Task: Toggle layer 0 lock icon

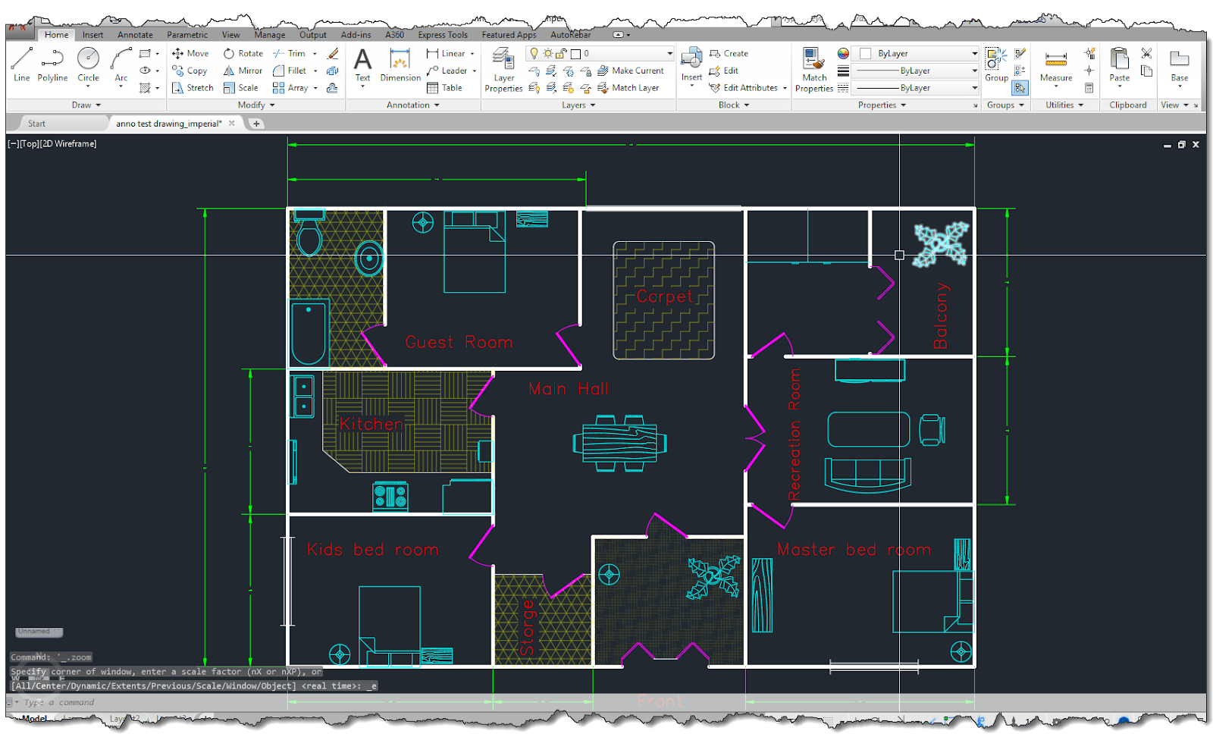Action: (561, 53)
